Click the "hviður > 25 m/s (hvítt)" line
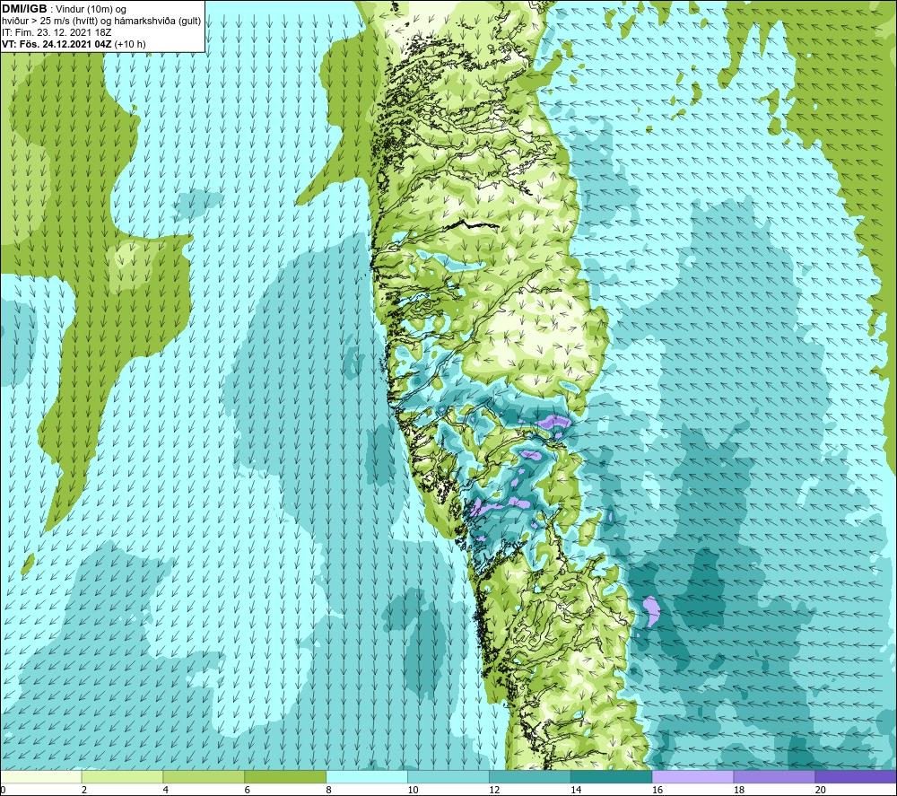Screen dimensions: 897x796 [x=49, y=21]
